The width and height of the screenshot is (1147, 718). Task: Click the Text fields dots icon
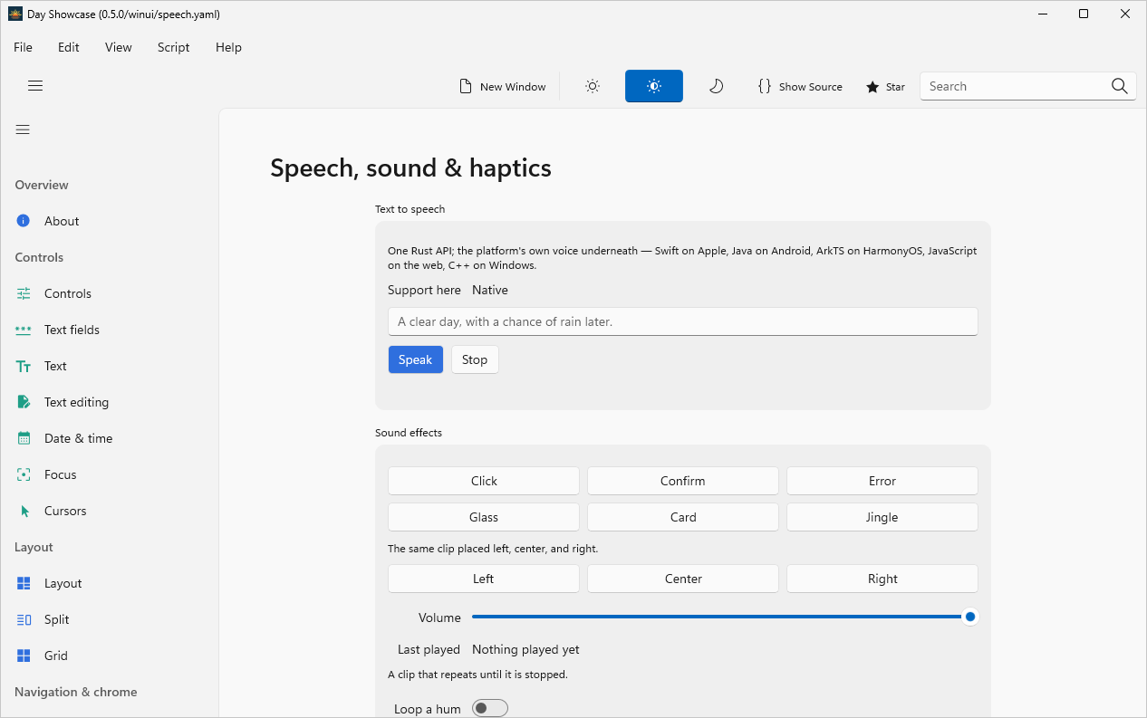pos(24,330)
